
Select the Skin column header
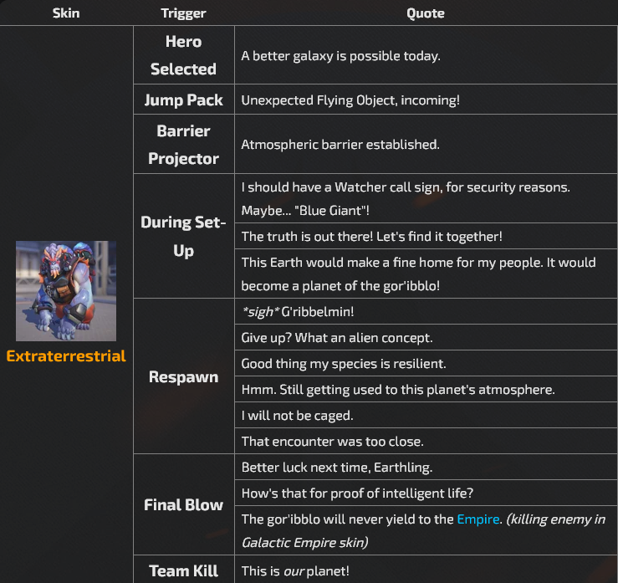pos(66,13)
